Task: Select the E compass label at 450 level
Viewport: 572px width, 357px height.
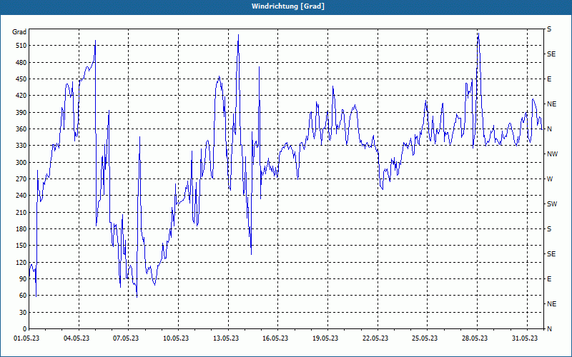Action: (x=549, y=79)
